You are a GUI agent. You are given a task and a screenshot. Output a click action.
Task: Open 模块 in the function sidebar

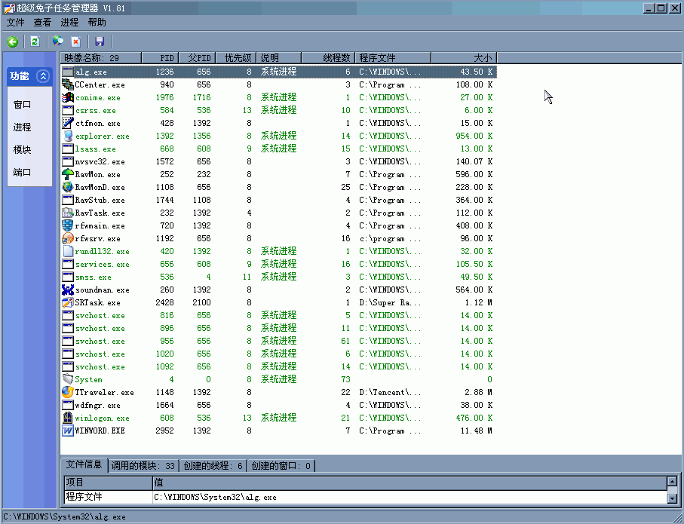tap(23, 150)
